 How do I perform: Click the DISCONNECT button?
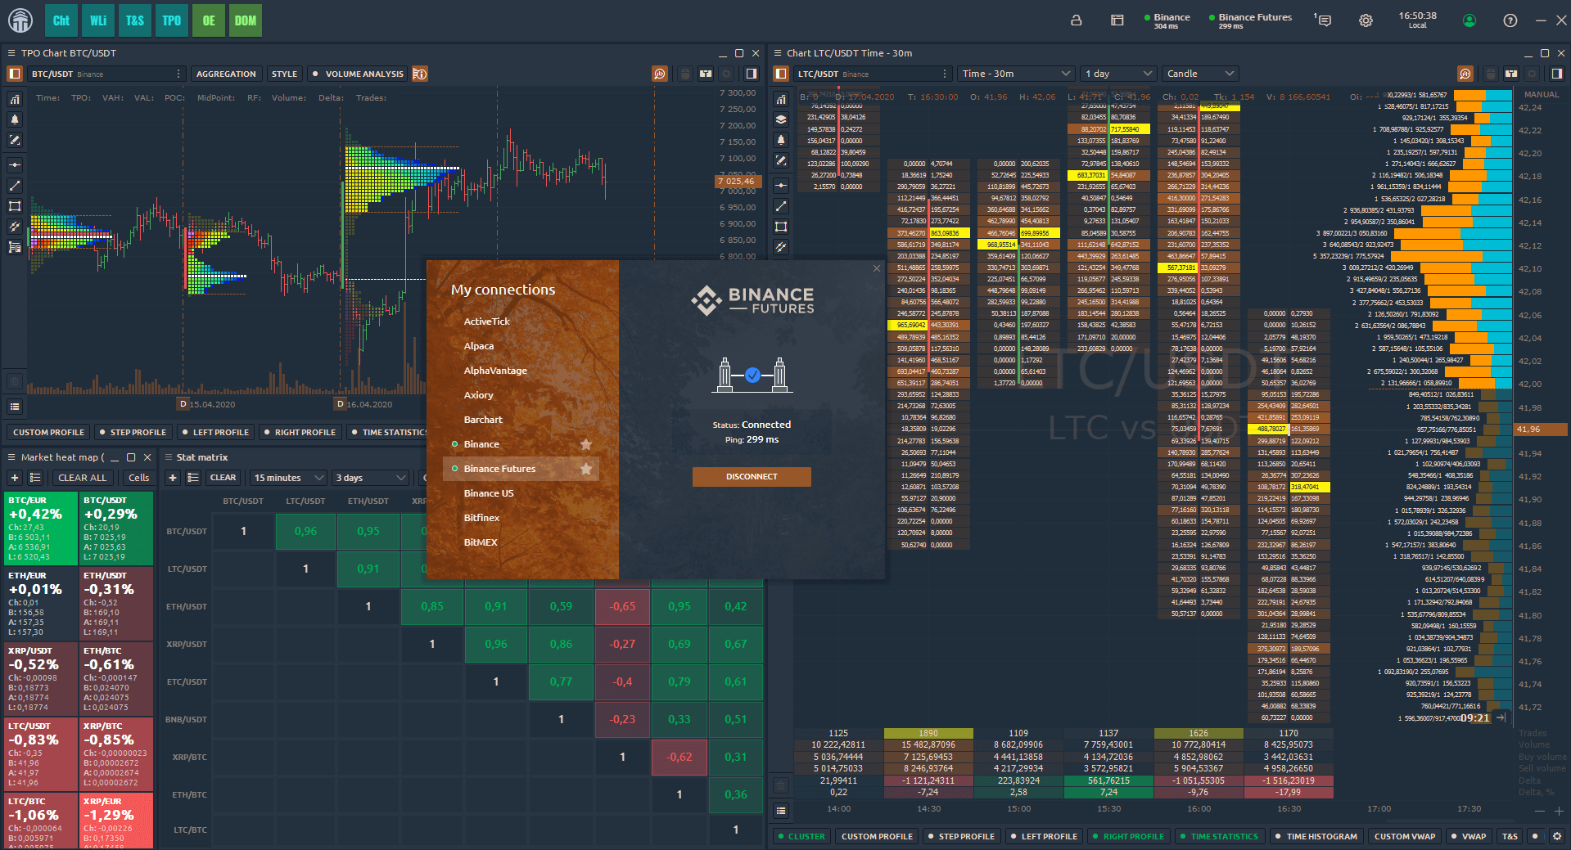tap(752, 477)
